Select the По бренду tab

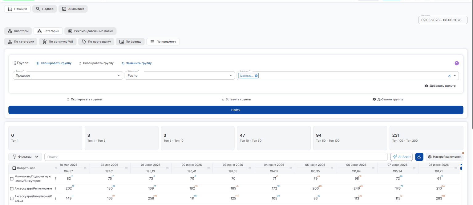130,41
